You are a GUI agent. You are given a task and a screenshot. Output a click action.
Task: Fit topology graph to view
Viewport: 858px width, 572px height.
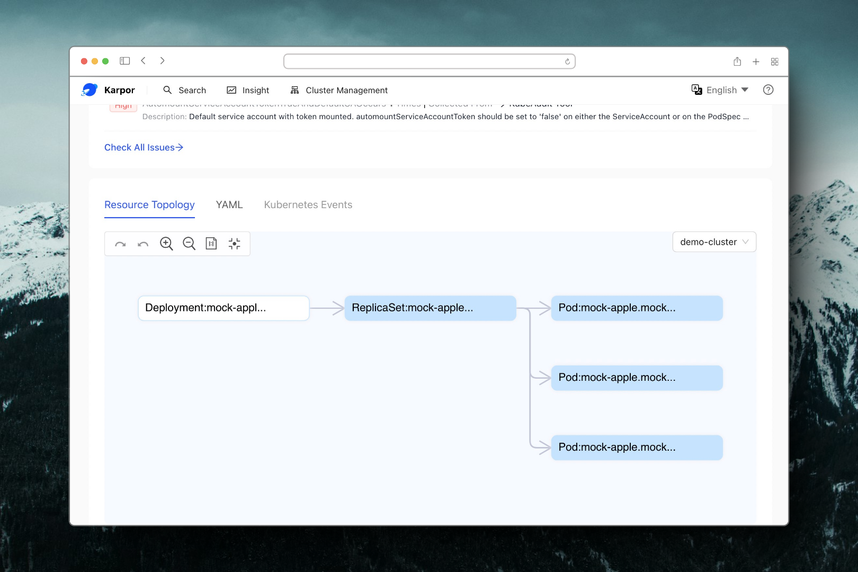coord(234,244)
